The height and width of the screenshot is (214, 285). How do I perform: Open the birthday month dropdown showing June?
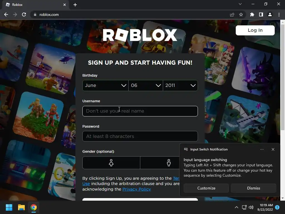(x=105, y=86)
